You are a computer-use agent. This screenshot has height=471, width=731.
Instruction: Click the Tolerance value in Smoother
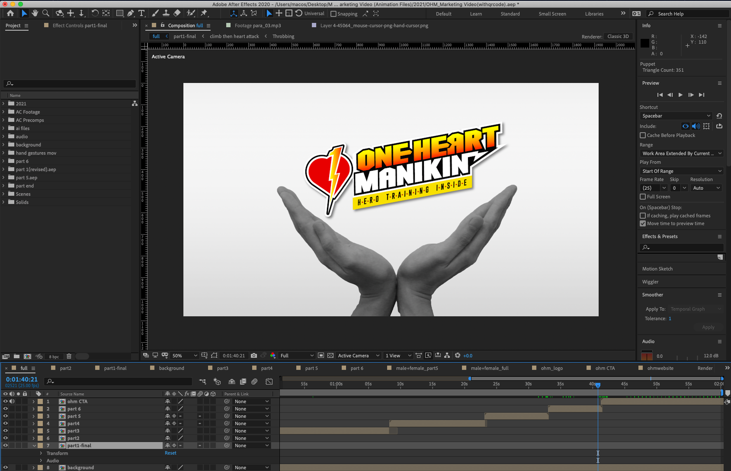(x=670, y=318)
